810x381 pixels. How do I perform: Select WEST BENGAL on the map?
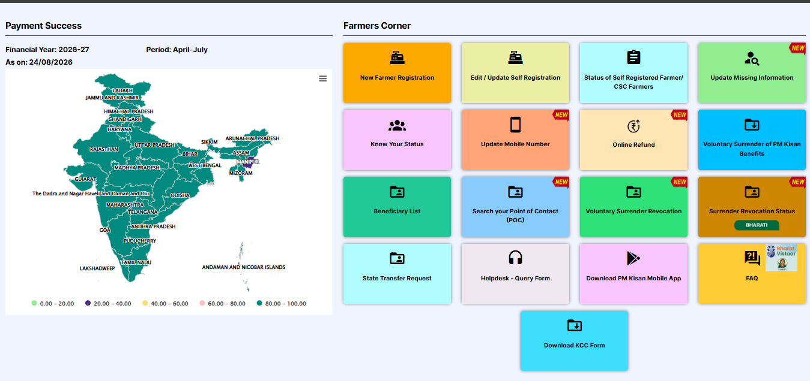tap(205, 165)
